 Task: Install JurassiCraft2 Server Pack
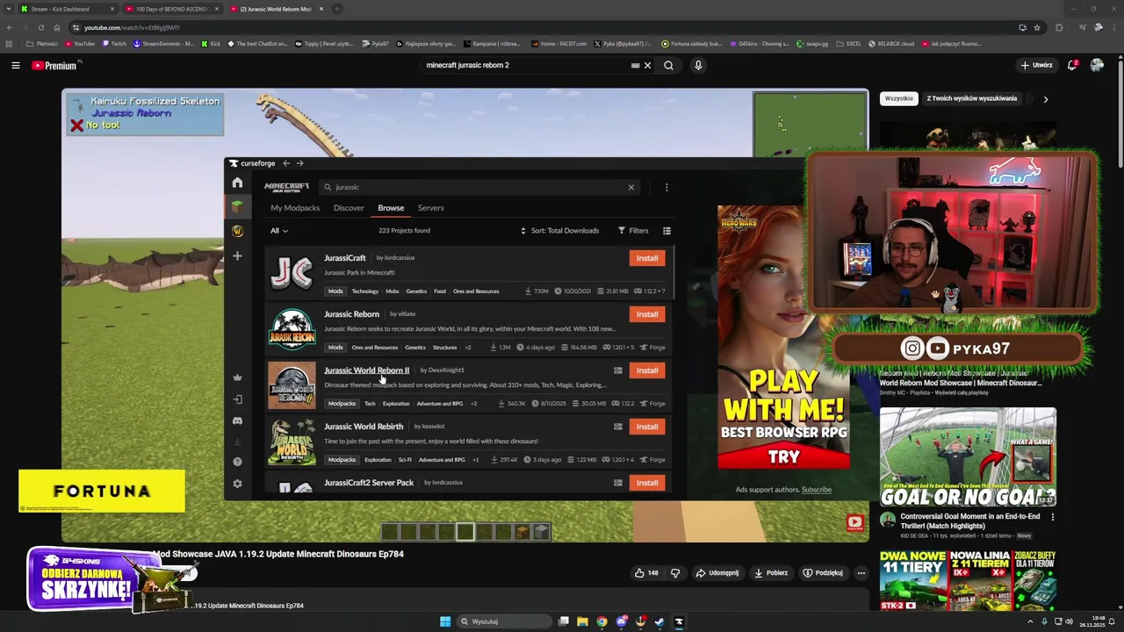[x=647, y=483]
